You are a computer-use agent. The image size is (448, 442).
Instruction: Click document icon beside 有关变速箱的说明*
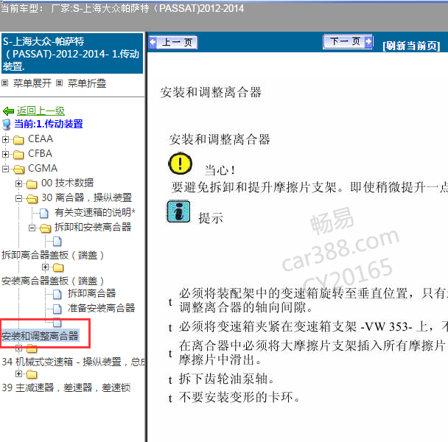pos(44,213)
